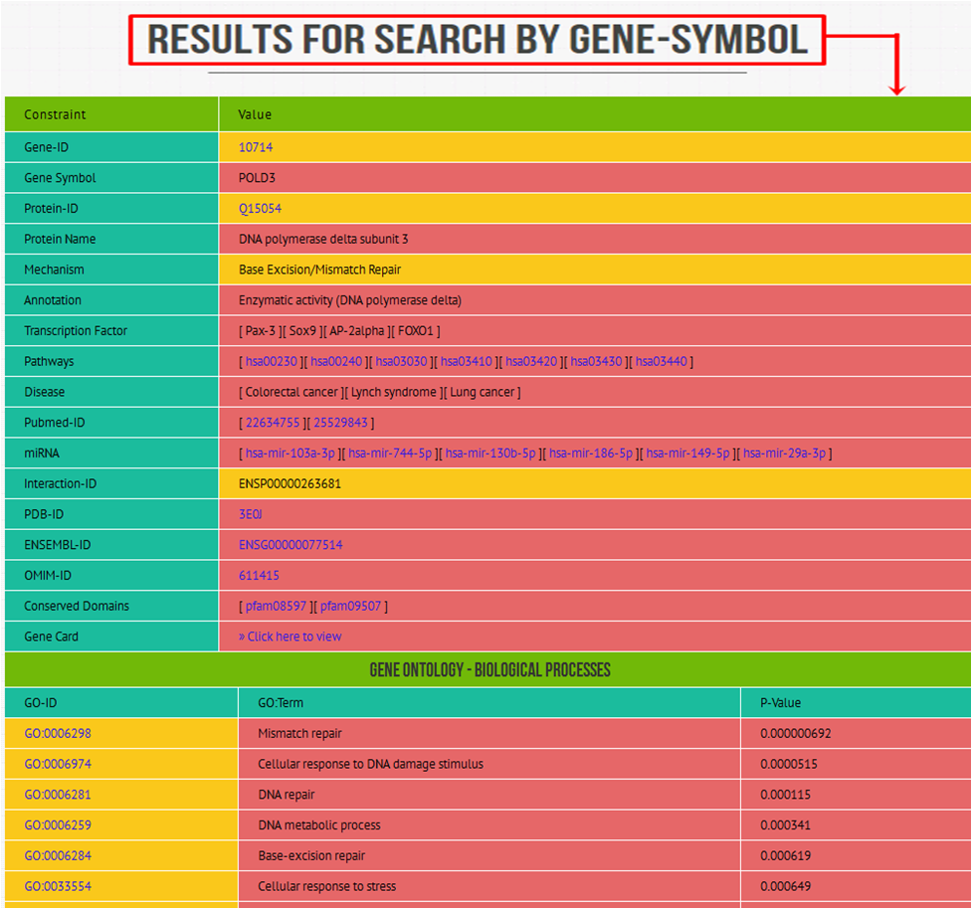Click here to view Gene Card
Screen dimensions: 972x909
click(x=291, y=636)
